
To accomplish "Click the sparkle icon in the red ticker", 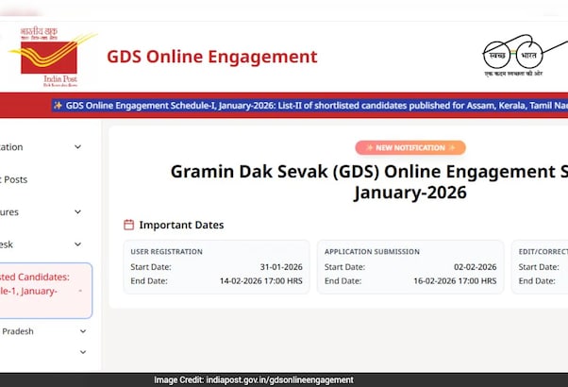I will pos(58,106).
